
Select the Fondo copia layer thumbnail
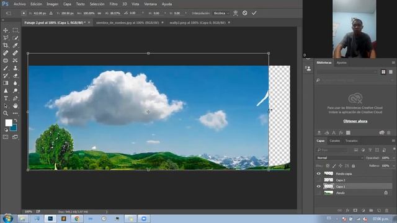[x=329, y=173]
